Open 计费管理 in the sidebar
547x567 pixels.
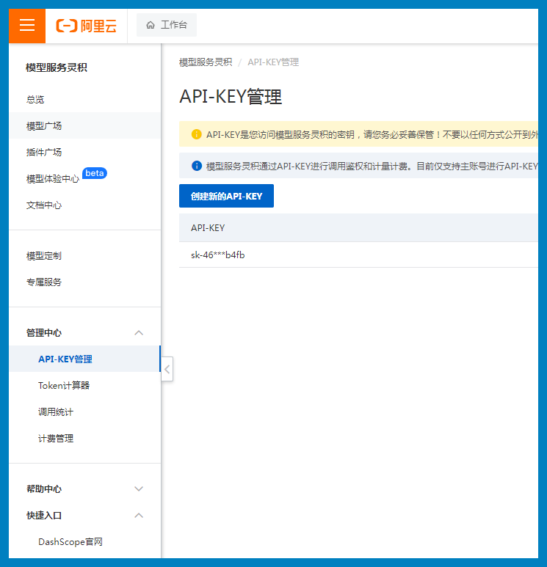point(56,438)
